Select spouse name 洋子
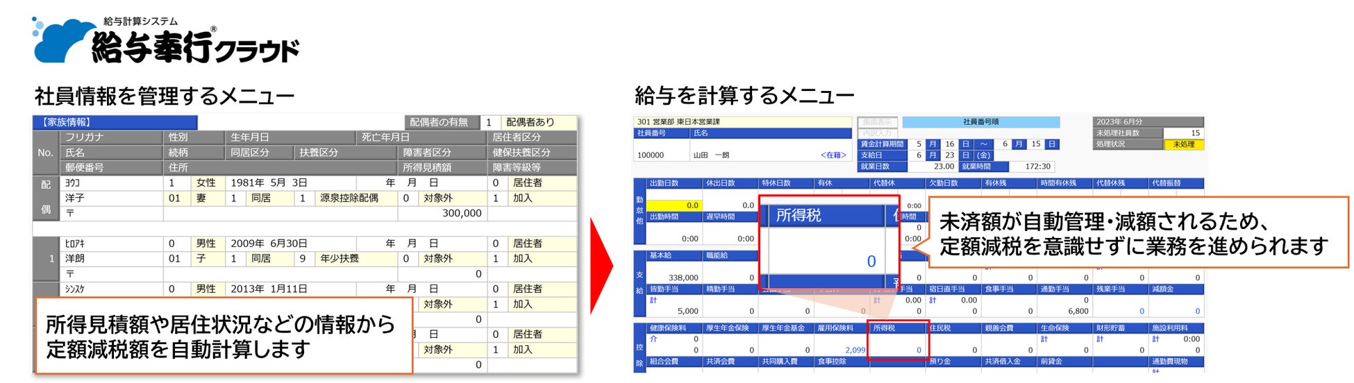This screenshot has width=1354, height=383. 75,198
